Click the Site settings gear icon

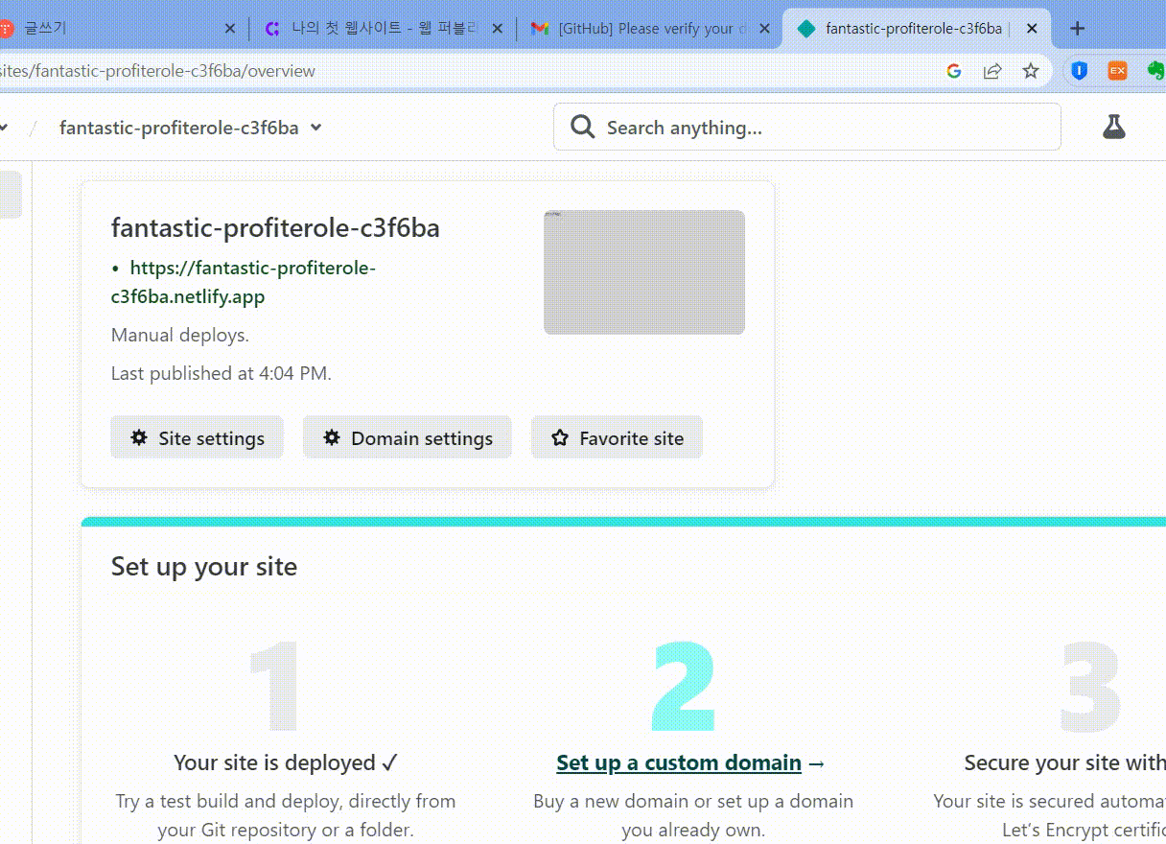click(x=139, y=437)
